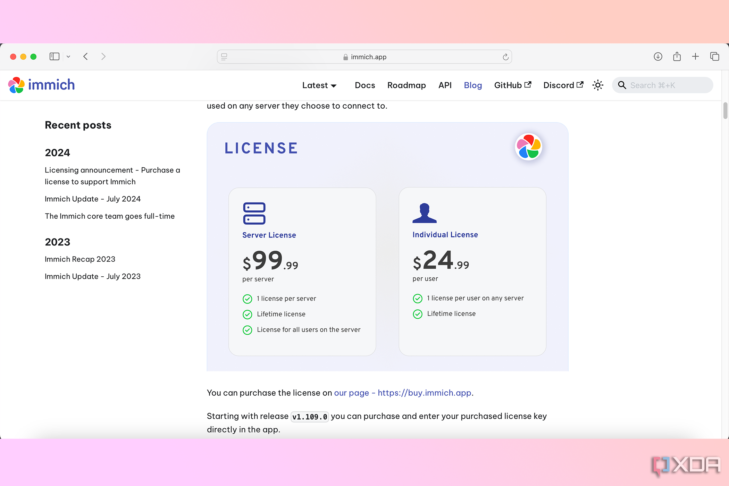Toggle light/dark mode sun icon
The width and height of the screenshot is (729, 486).
(x=598, y=85)
